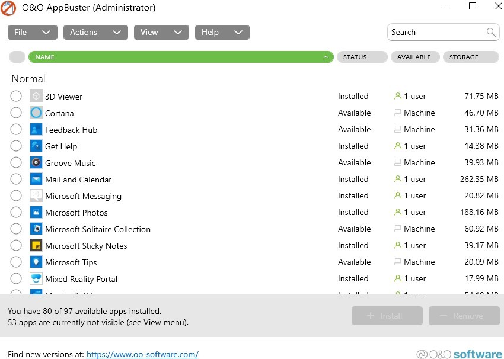This screenshot has height=359, width=504.
Task: Open the oo-software.com link
Action: pyautogui.click(x=142, y=354)
